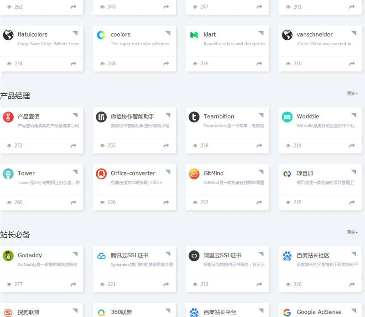Viewport: 365px width, 317px height.
Task: Click the eye views icon on Office-converter
Action: point(102,202)
